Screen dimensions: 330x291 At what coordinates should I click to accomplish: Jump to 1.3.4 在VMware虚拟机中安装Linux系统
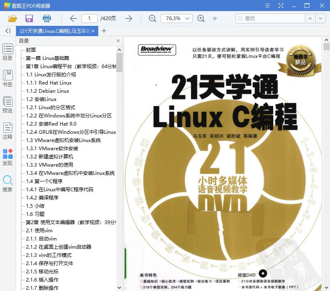(70, 173)
